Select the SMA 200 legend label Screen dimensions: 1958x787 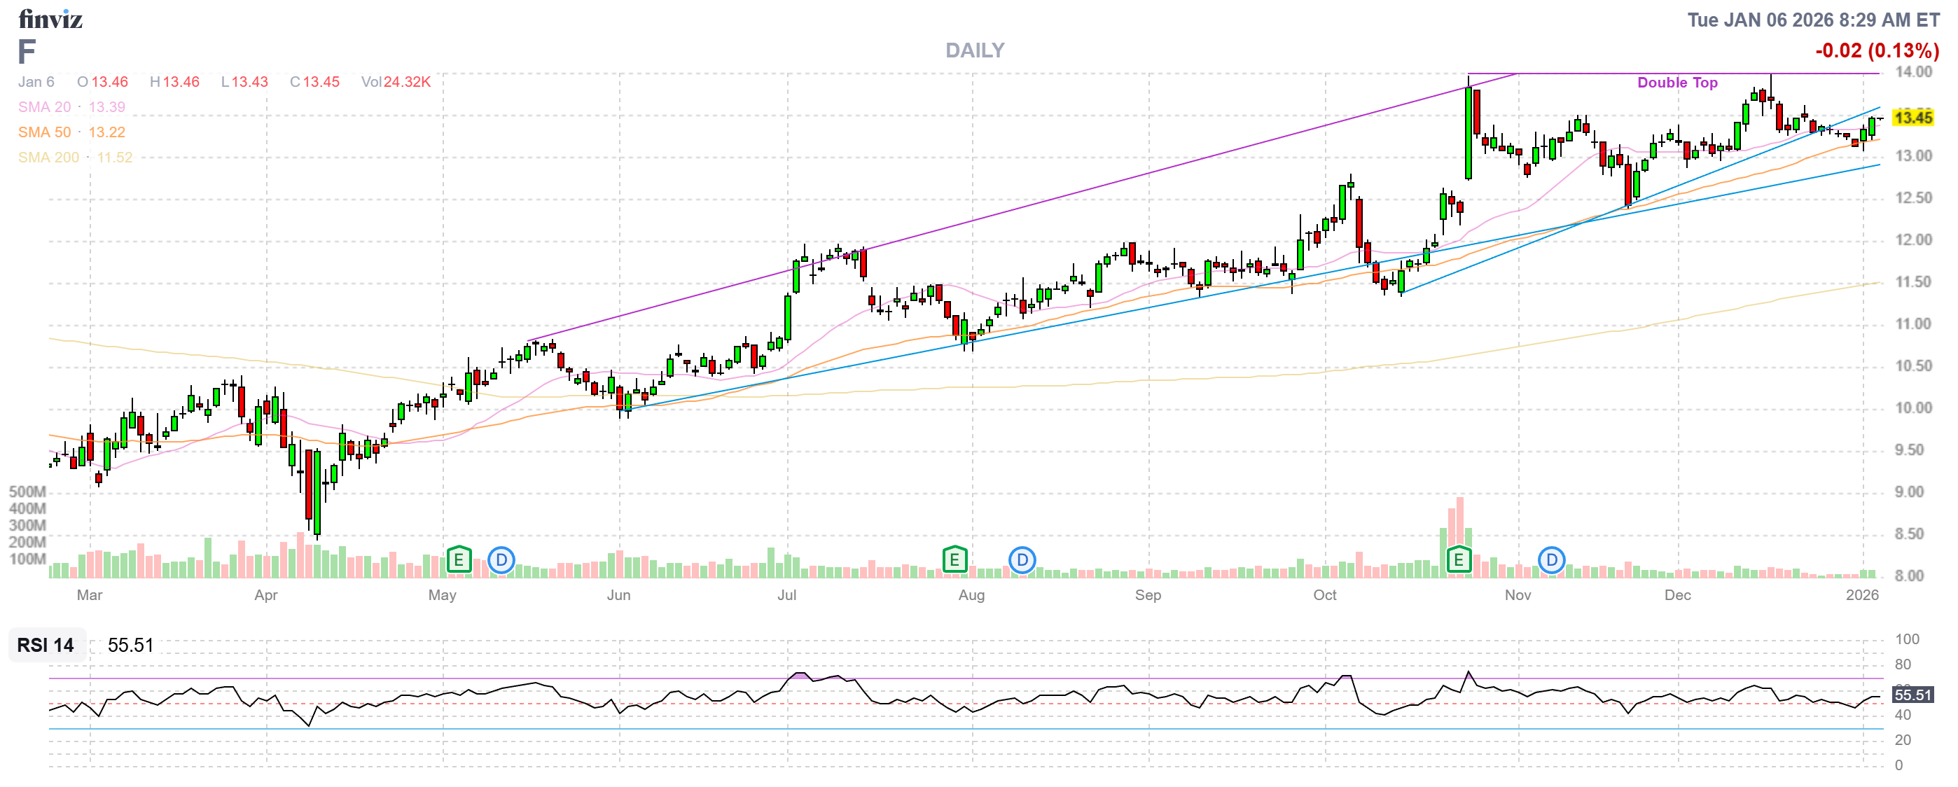click(48, 158)
